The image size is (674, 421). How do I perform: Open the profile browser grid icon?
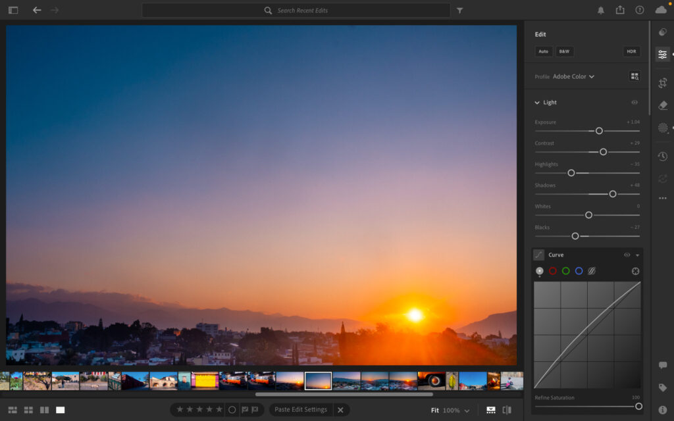tap(635, 76)
